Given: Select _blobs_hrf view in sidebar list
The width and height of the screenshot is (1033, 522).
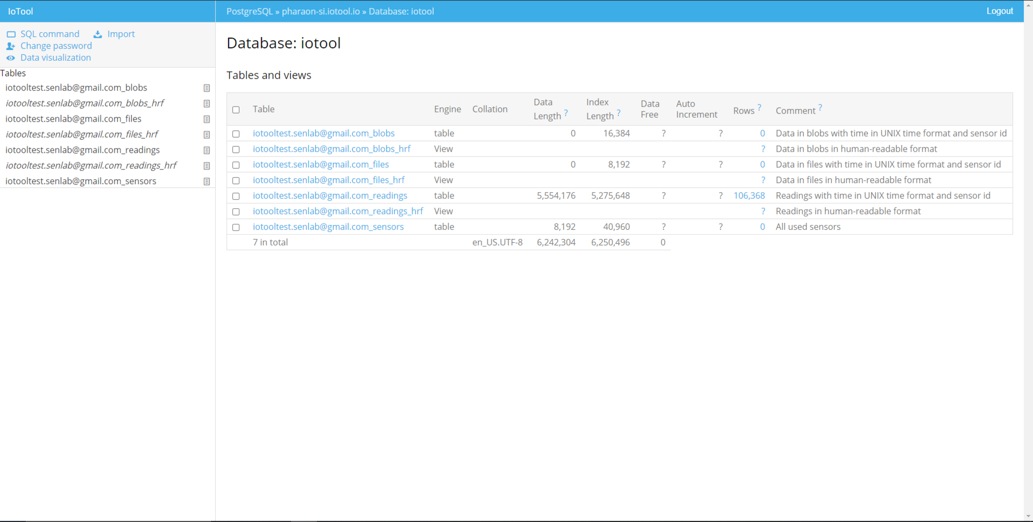Looking at the screenshot, I should coord(84,103).
